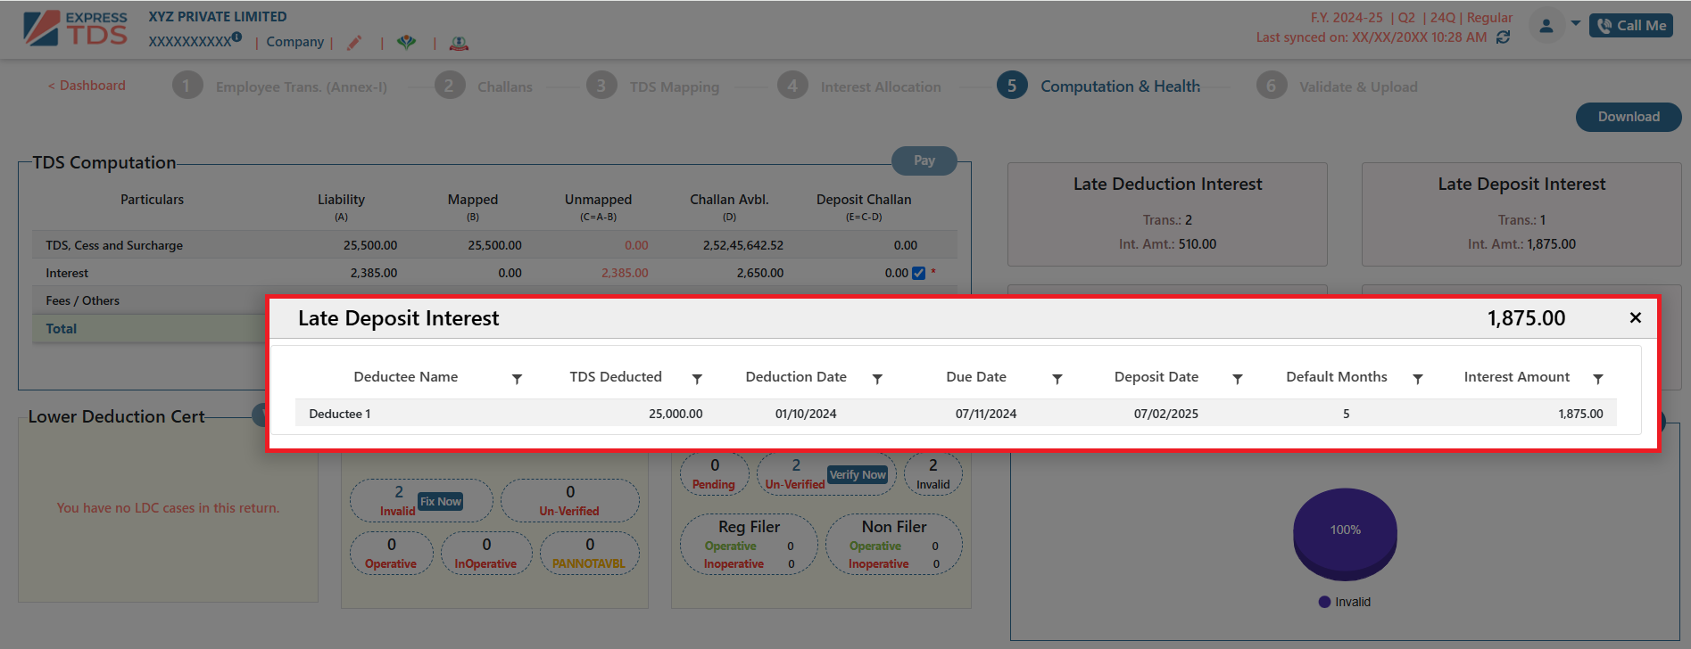
Task: Open step 1 Employee Trans. (Annex-I)
Action: (x=279, y=86)
